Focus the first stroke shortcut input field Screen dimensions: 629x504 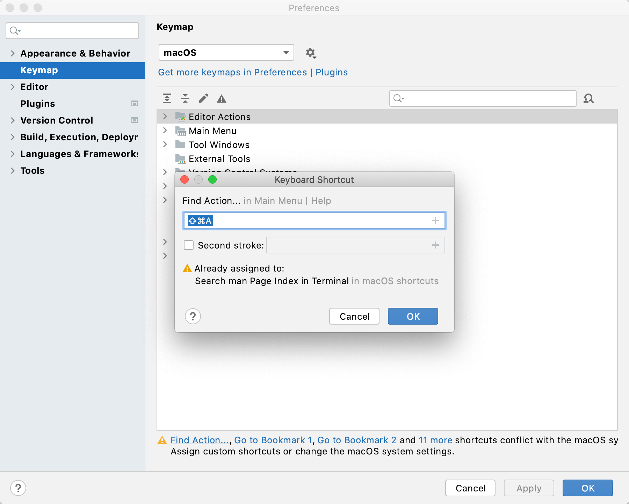pos(314,221)
